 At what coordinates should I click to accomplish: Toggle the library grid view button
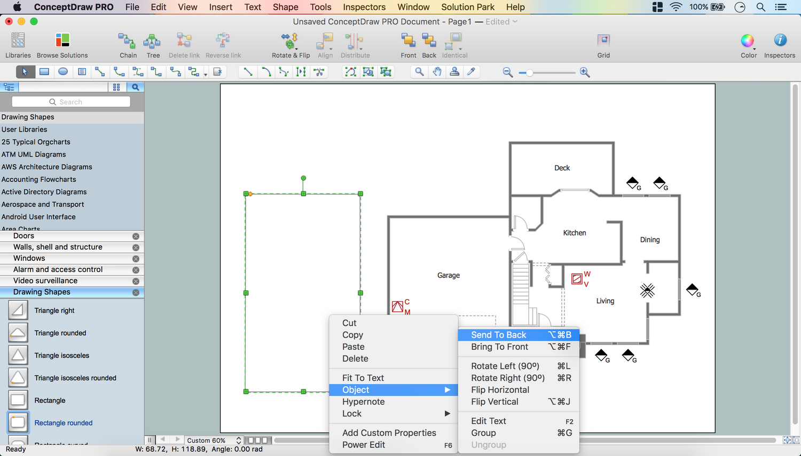click(116, 87)
